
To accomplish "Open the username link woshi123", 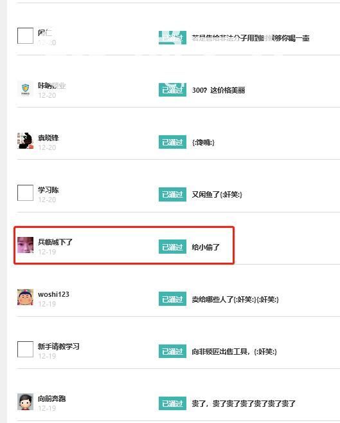I will click(x=53, y=294).
